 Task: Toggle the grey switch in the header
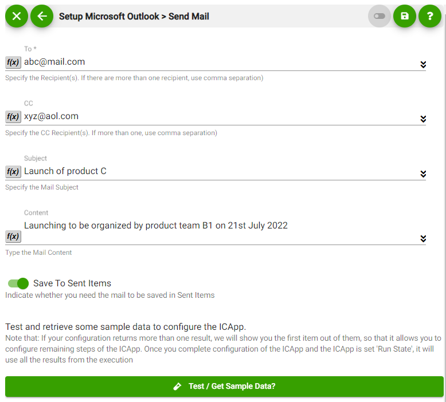[x=379, y=16]
